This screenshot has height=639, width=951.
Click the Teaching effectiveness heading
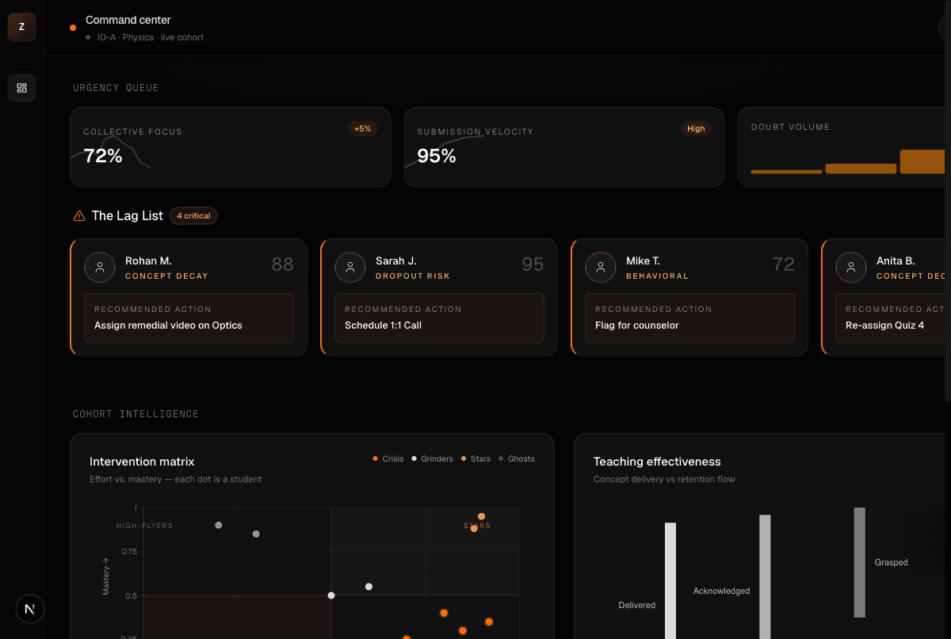tap(657, 462)
